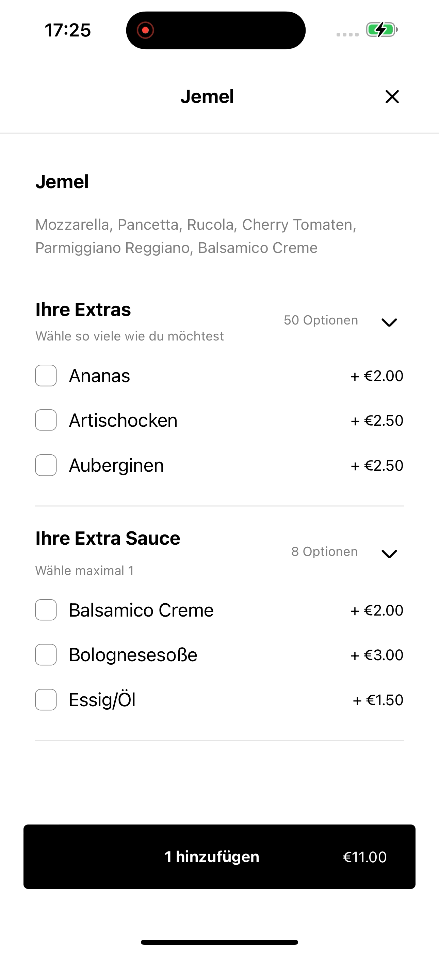This screenshot has height=953, width=439.
Task: Tap the Ihre Extra Sauce heading
Action: tap(108, 538)
